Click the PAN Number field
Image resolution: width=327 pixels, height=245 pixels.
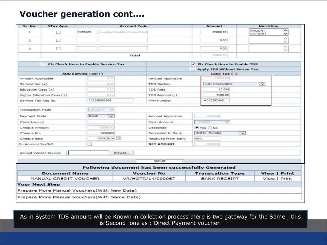click(216, 100)
